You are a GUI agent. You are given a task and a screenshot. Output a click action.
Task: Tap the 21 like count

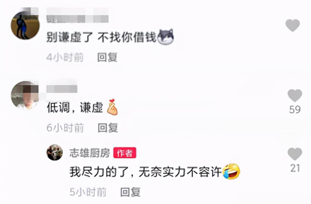pos(295,168)
